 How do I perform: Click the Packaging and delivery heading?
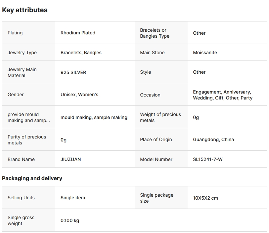[x=32, y=178]
